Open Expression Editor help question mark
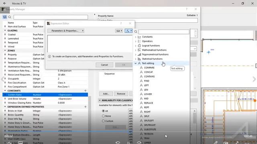Viewport: 257px width, 144px height. click(x=121, y=24)
